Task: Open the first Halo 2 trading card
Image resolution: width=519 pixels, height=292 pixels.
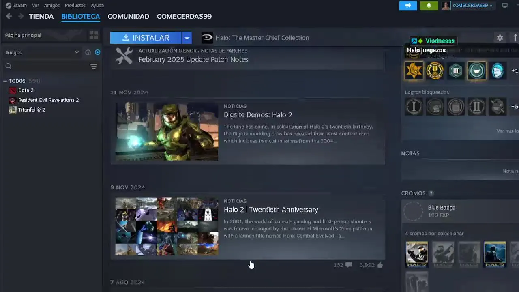Action: (417, 254)
